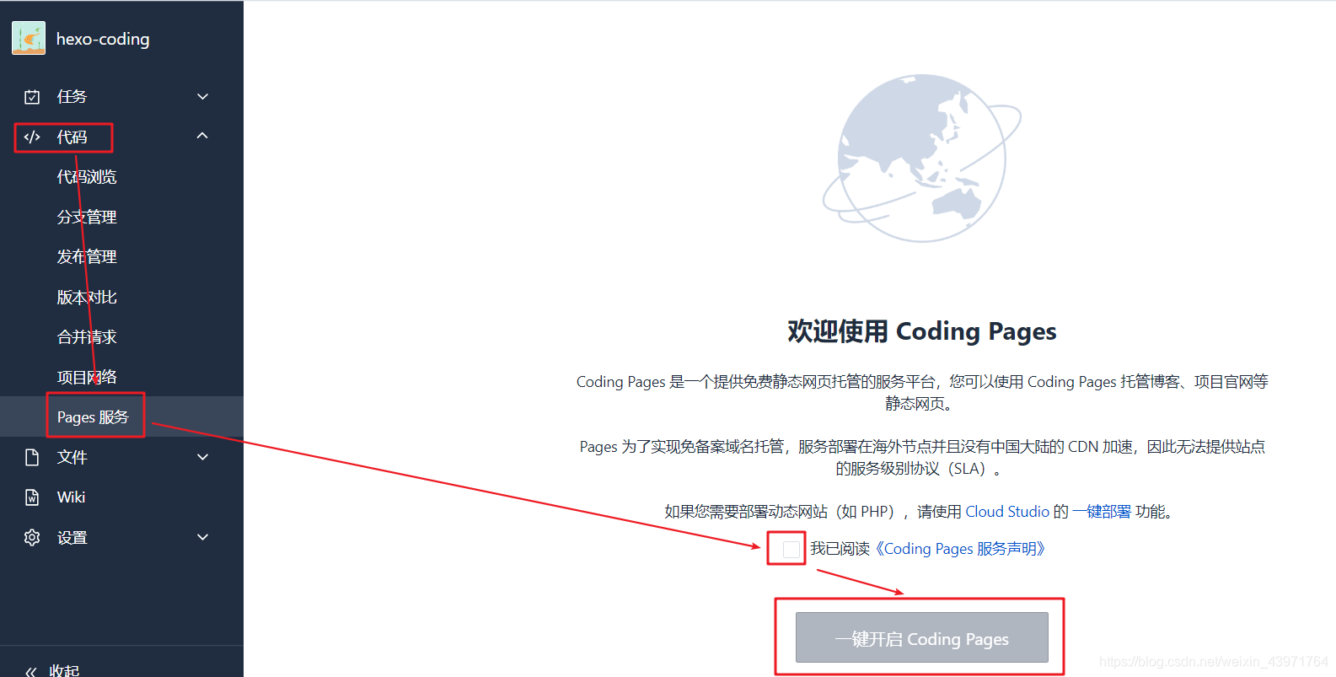
Task: Click the 文件 document icon
Action: coord(32,457)
